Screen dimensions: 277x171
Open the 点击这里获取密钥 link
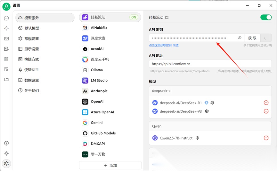(160, 45)
